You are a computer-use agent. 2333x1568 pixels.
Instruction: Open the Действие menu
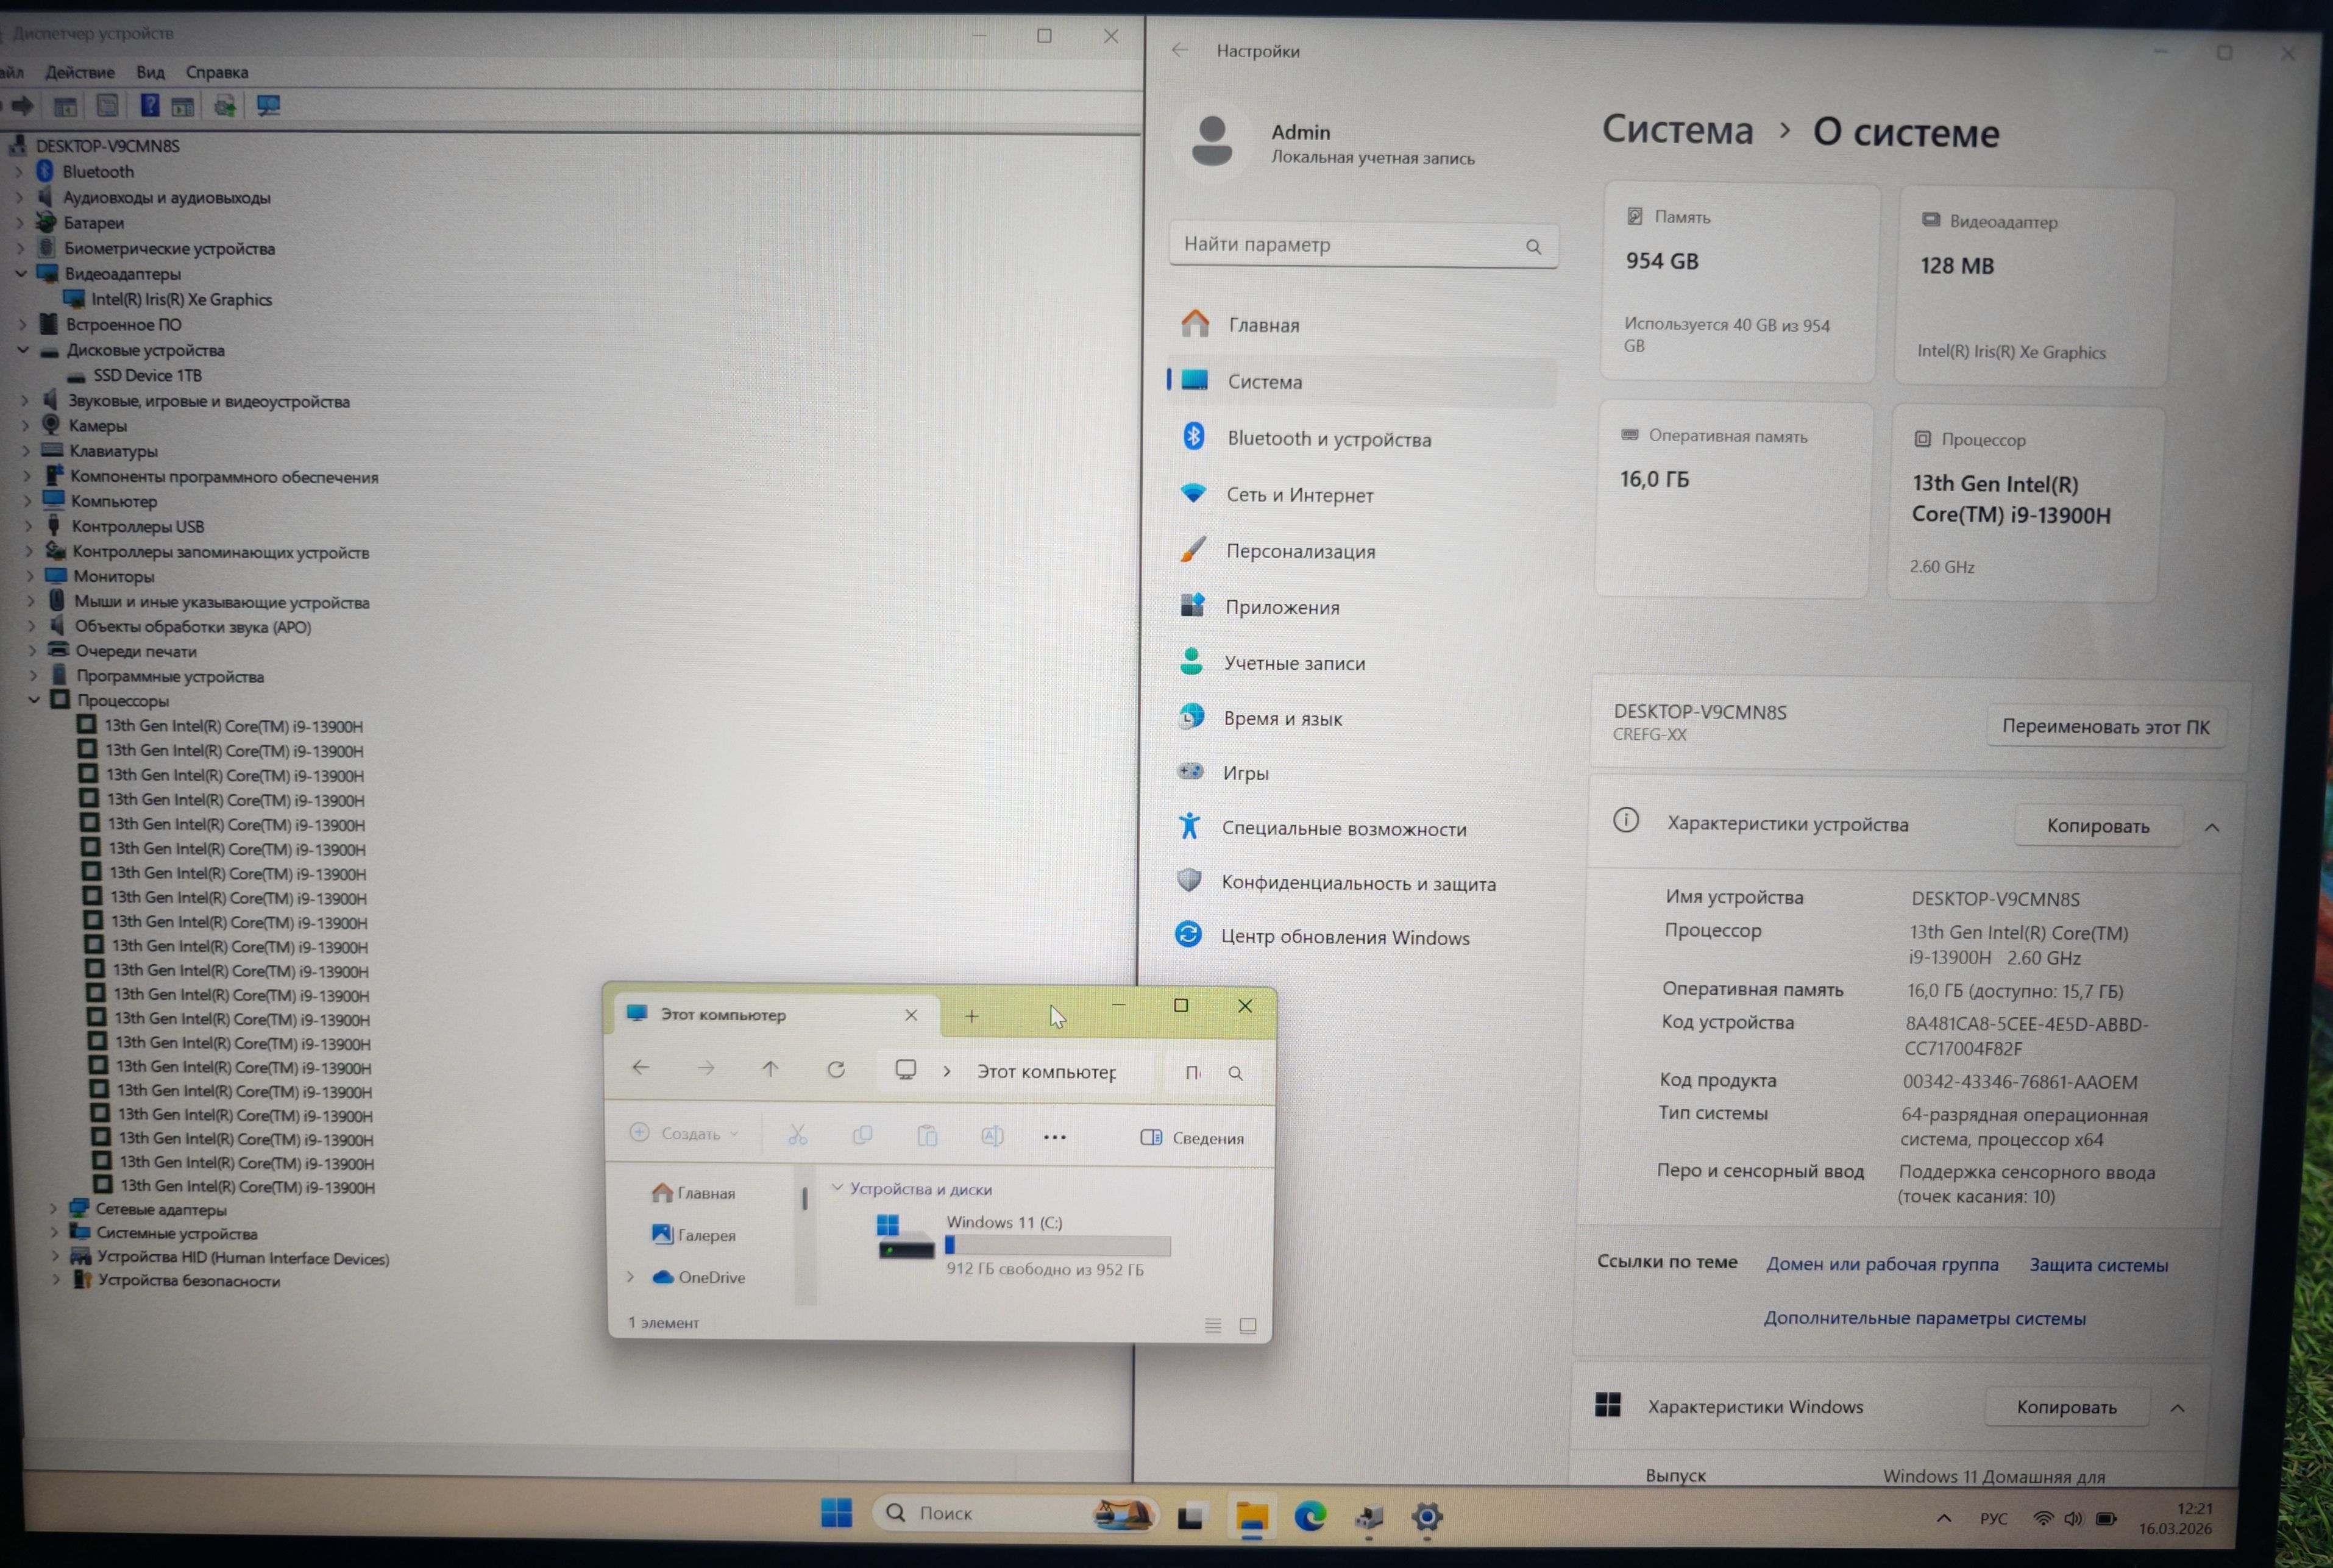click(80, 72)
